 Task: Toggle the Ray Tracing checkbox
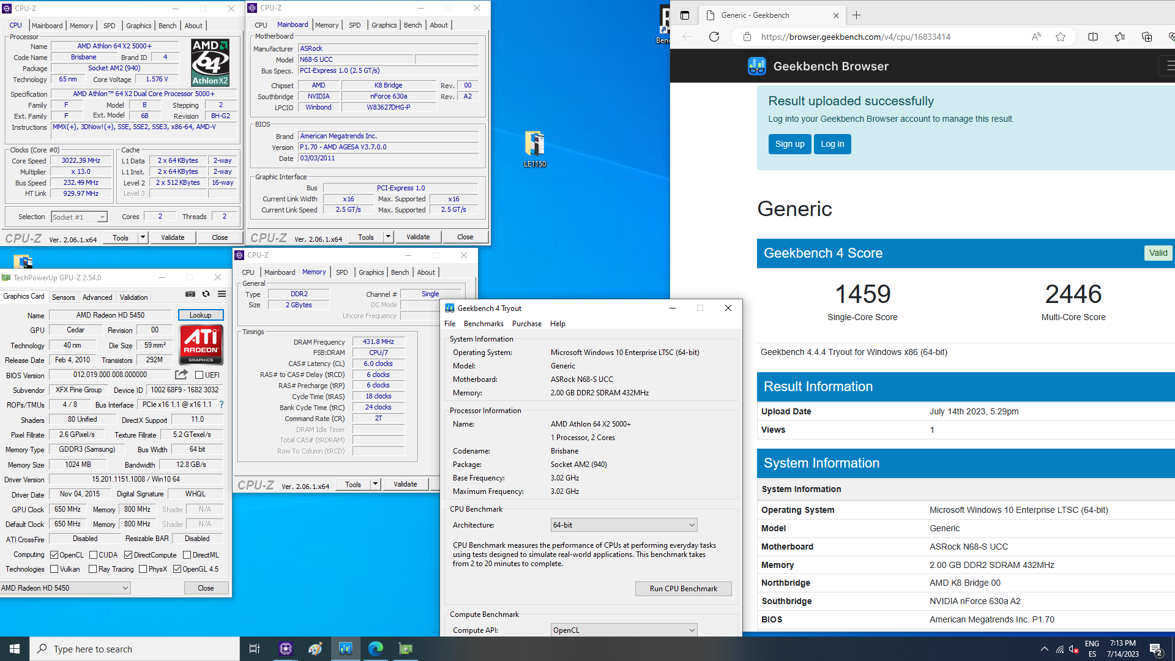(x=93, y=569)
